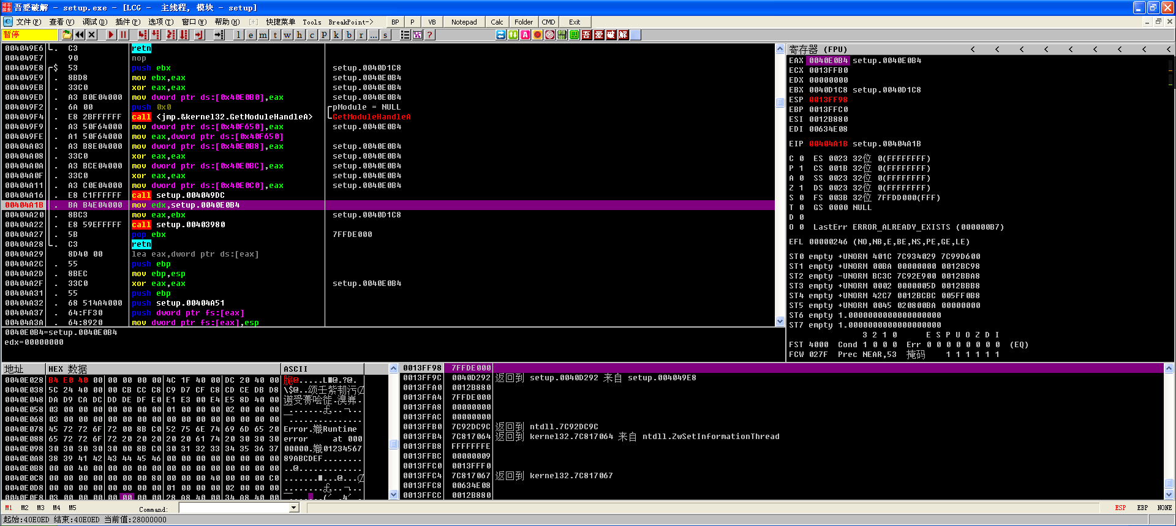Toggle the EBP stack mode indicator

coord(1142,508)
